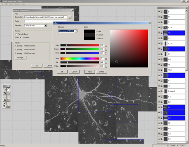Click the Hue value spinner arrows
This screenshot has width=189, height=147.
pos(106,59)
